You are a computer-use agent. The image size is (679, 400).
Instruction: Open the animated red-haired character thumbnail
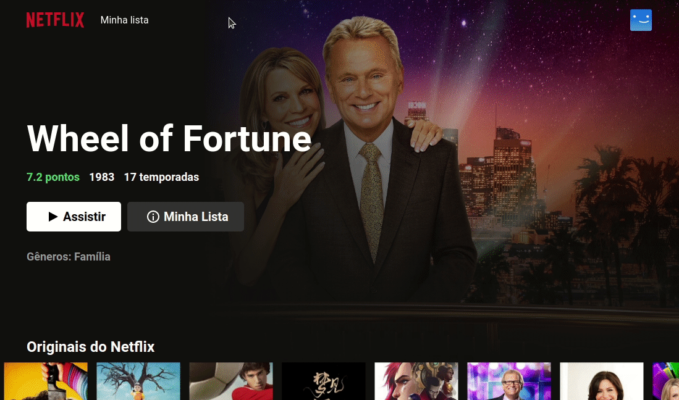[x=416, y=381]
